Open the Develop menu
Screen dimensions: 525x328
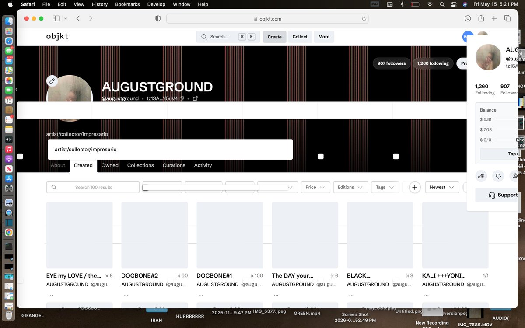pyautogui.click(x=156, y=4)
